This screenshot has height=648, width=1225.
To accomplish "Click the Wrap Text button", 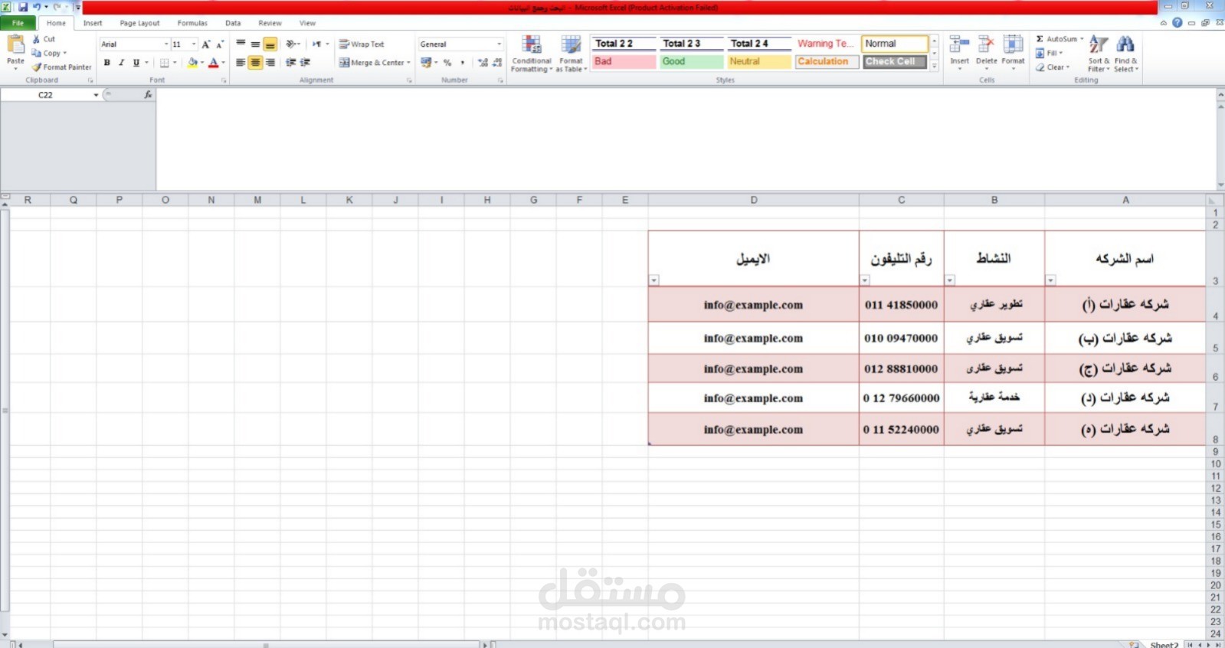I will [362, 44].
